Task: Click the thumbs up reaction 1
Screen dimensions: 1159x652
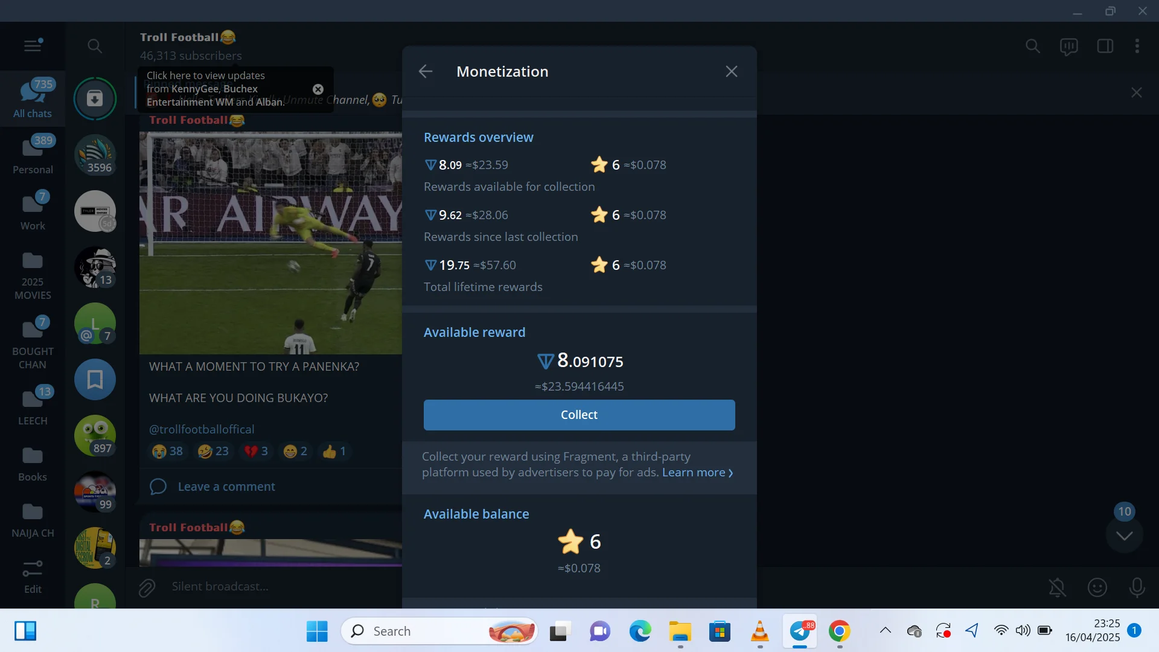Action: tap(334, 451)
